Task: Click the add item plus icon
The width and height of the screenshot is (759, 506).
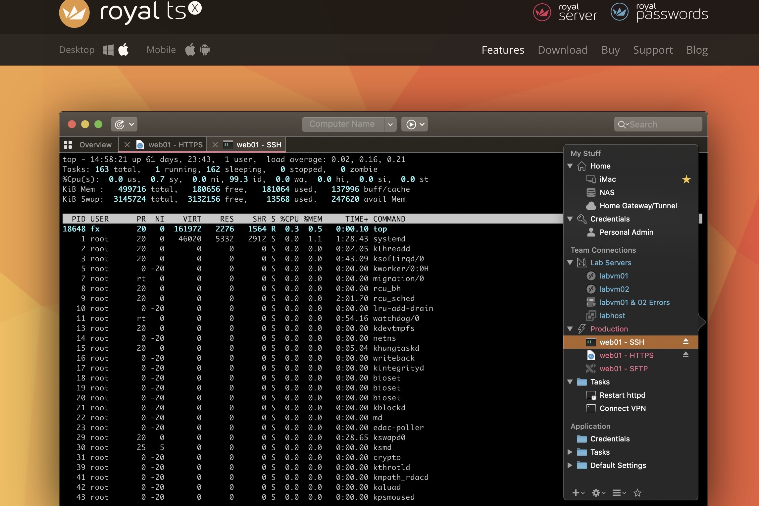Action: coord(576,493)
